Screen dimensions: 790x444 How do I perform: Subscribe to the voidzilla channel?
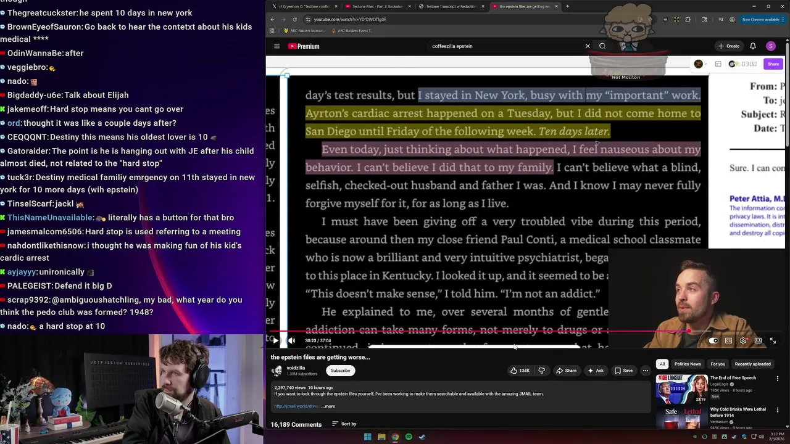coord(340,371)
